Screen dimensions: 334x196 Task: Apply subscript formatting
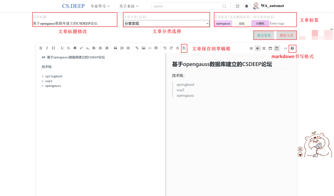click(88, 48)
